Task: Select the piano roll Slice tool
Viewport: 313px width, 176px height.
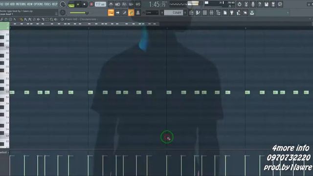Action: click(x=43, y=20)
